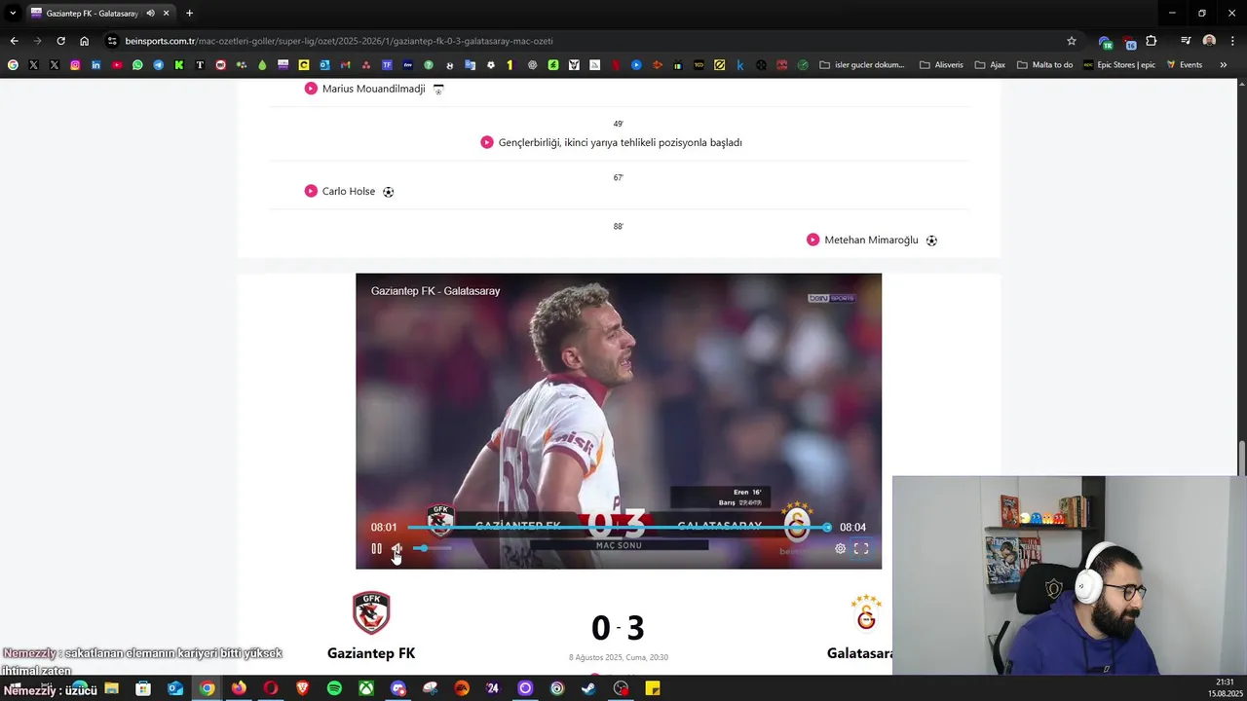This screenshot has width=1247, height=701.
Task: Open the Events bookmark
Action: pos(1185,65)
